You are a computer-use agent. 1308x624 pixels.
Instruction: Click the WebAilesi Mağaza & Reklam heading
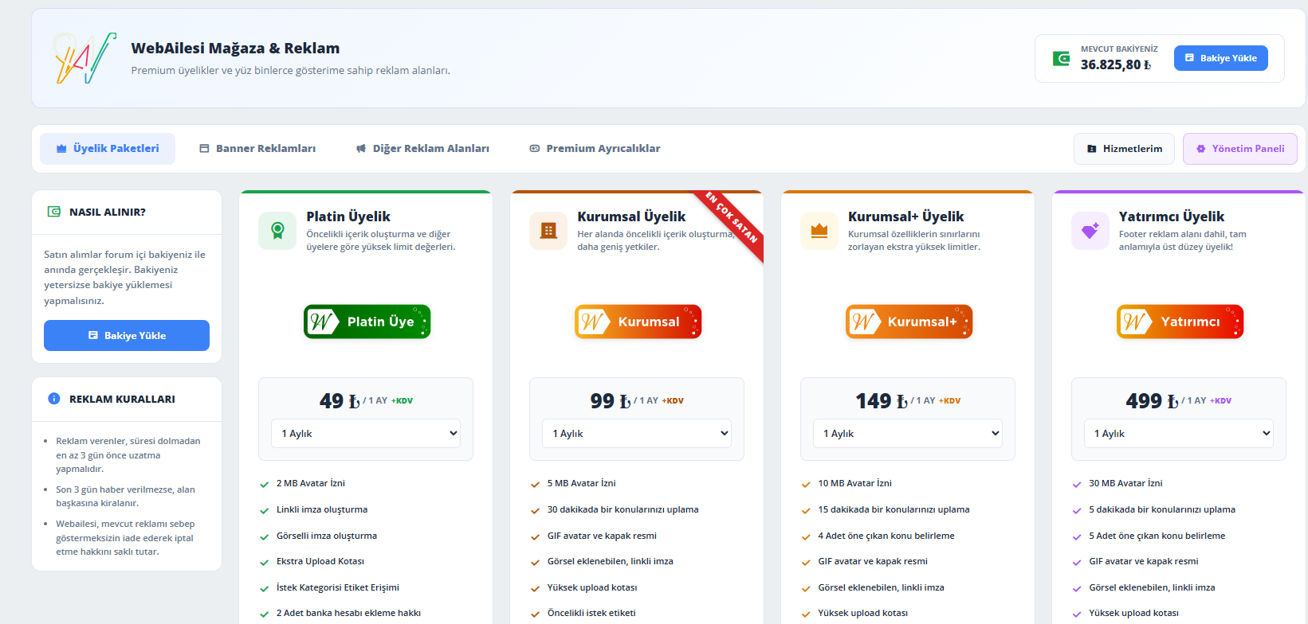point(235,49)
